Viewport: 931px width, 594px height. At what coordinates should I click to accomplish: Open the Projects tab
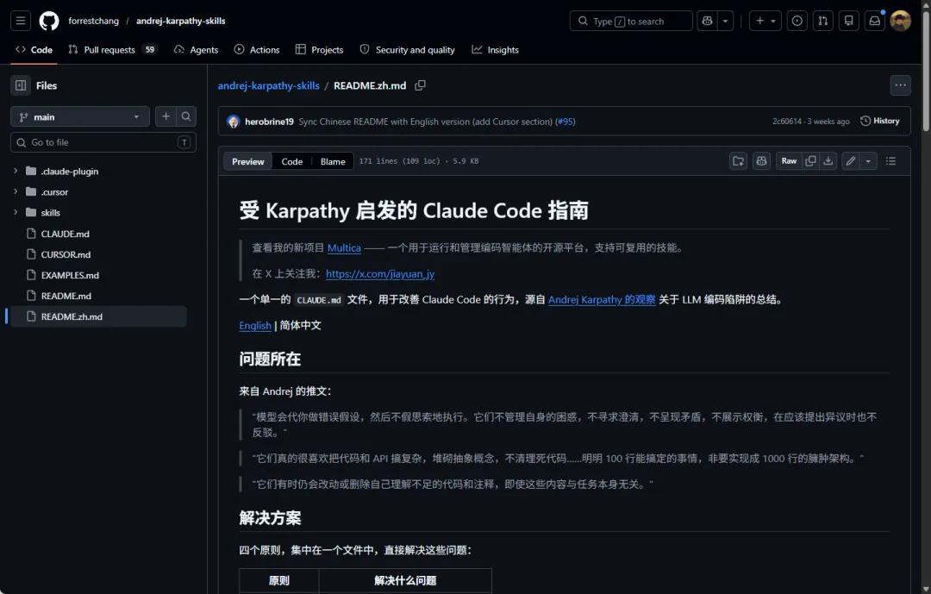tap(320, 50)
